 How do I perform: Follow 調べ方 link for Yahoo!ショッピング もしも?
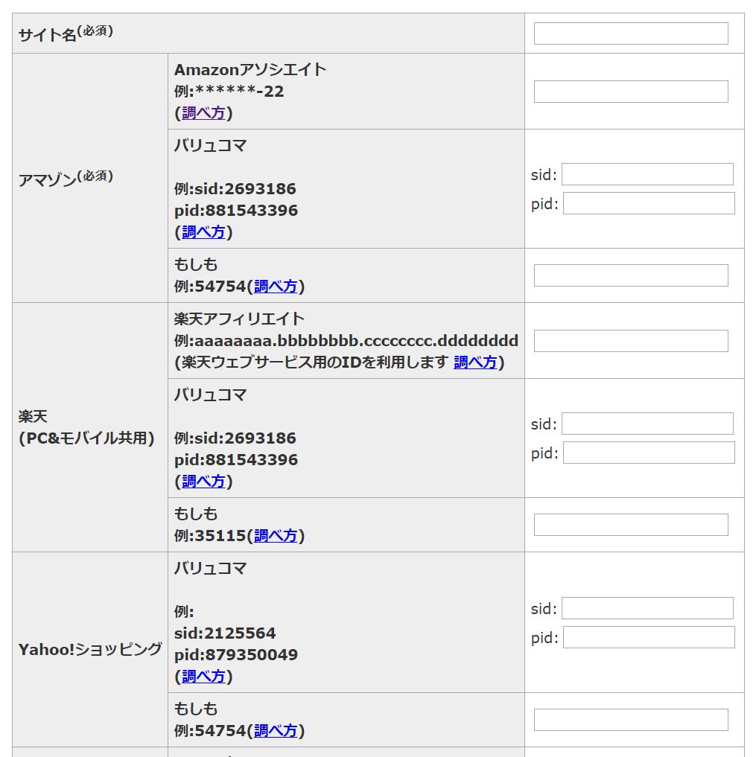pyautogui.click(x=276, y=731)
